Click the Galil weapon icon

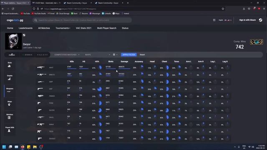[x=41, y=117]
